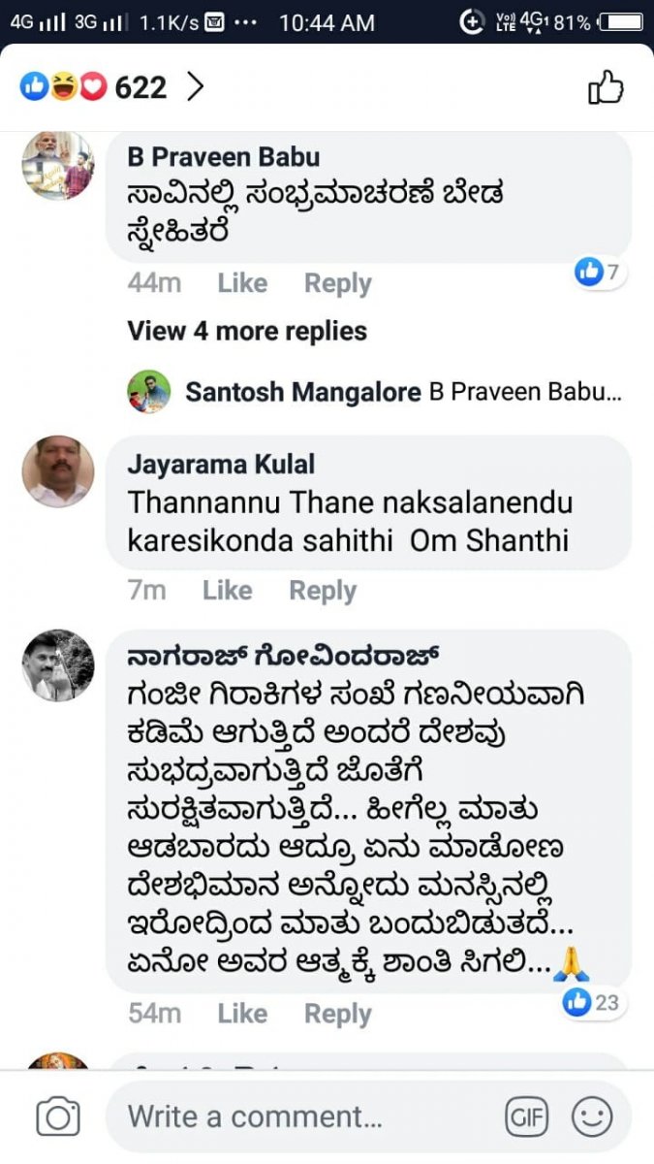
Task: Open the GIF picker icon
Action: pos(527,1117)
